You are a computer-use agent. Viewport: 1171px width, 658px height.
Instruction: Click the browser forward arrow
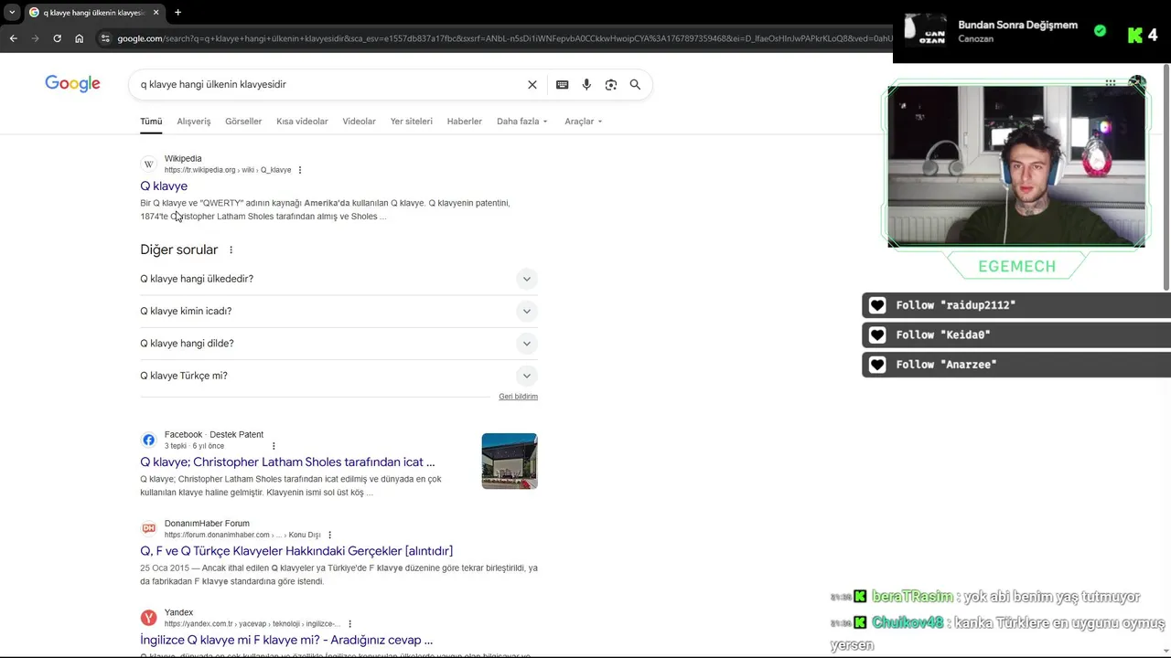(35, 38)
